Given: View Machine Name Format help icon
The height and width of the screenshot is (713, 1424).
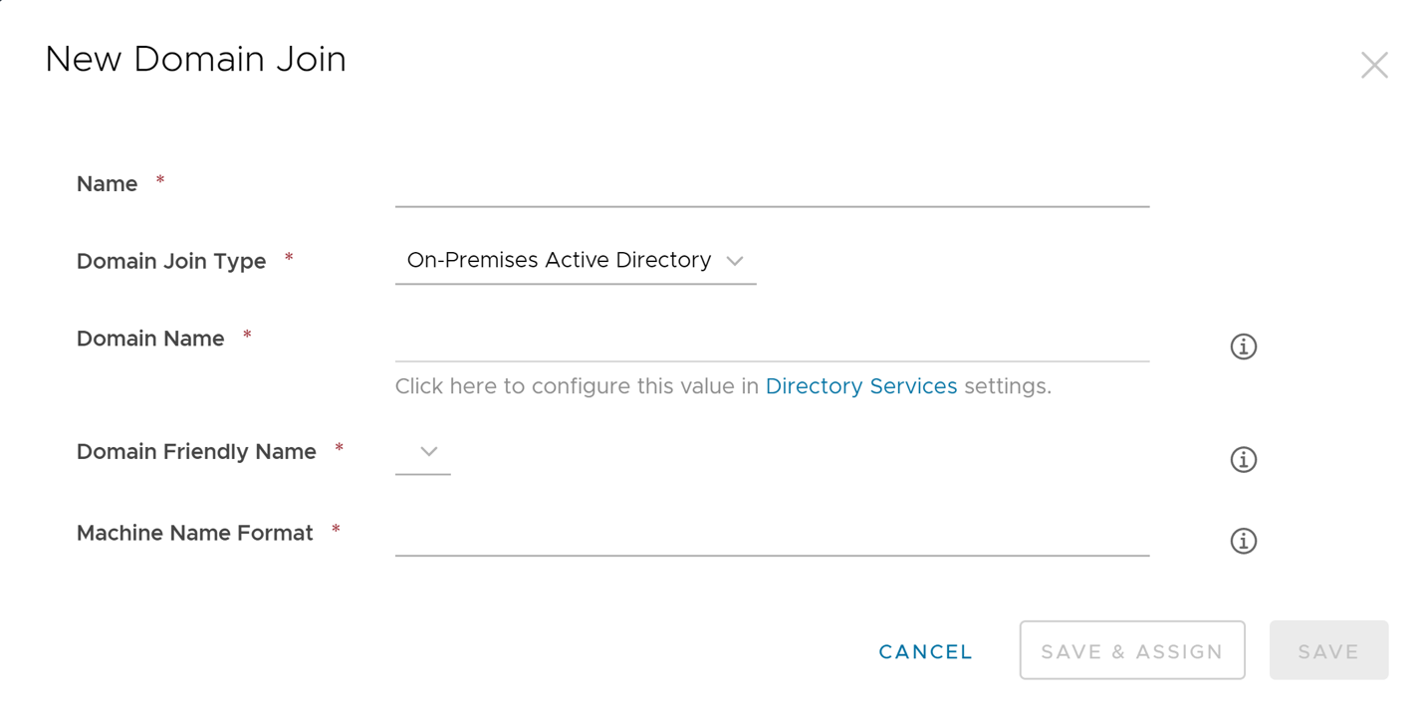Looking at the screenshot, I should tap(1243, 541).
